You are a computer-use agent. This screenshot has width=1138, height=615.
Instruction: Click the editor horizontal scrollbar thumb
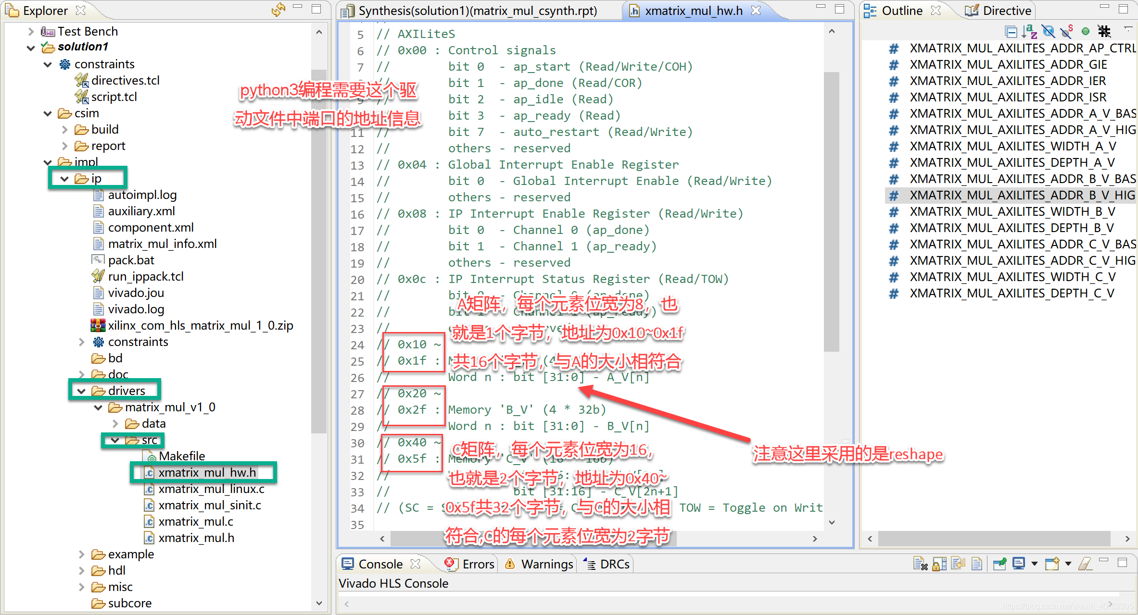[533, 539]
